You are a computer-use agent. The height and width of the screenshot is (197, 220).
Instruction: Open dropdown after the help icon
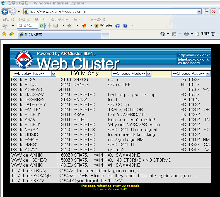132,26
